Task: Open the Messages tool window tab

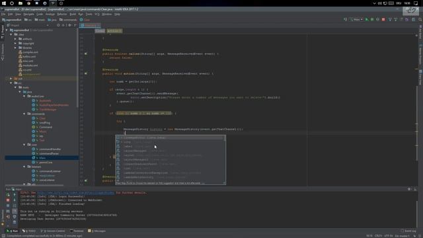Action: (97, 231)
